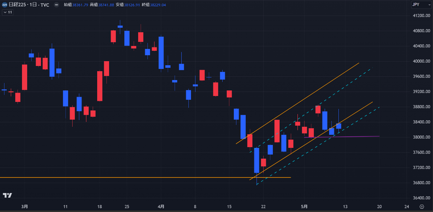Open time axis settings icon at bottom-right
Screen dimensions: 433x212
(x=421, y=207)
